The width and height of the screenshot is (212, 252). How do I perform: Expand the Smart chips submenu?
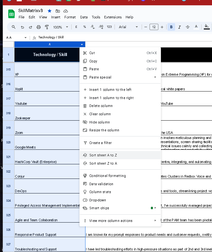point(120,208)
